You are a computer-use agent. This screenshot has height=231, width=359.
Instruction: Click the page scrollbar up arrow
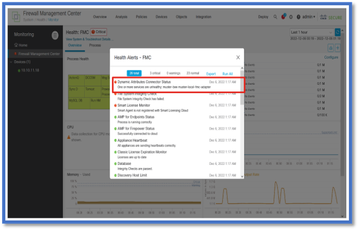coord(342,31)
